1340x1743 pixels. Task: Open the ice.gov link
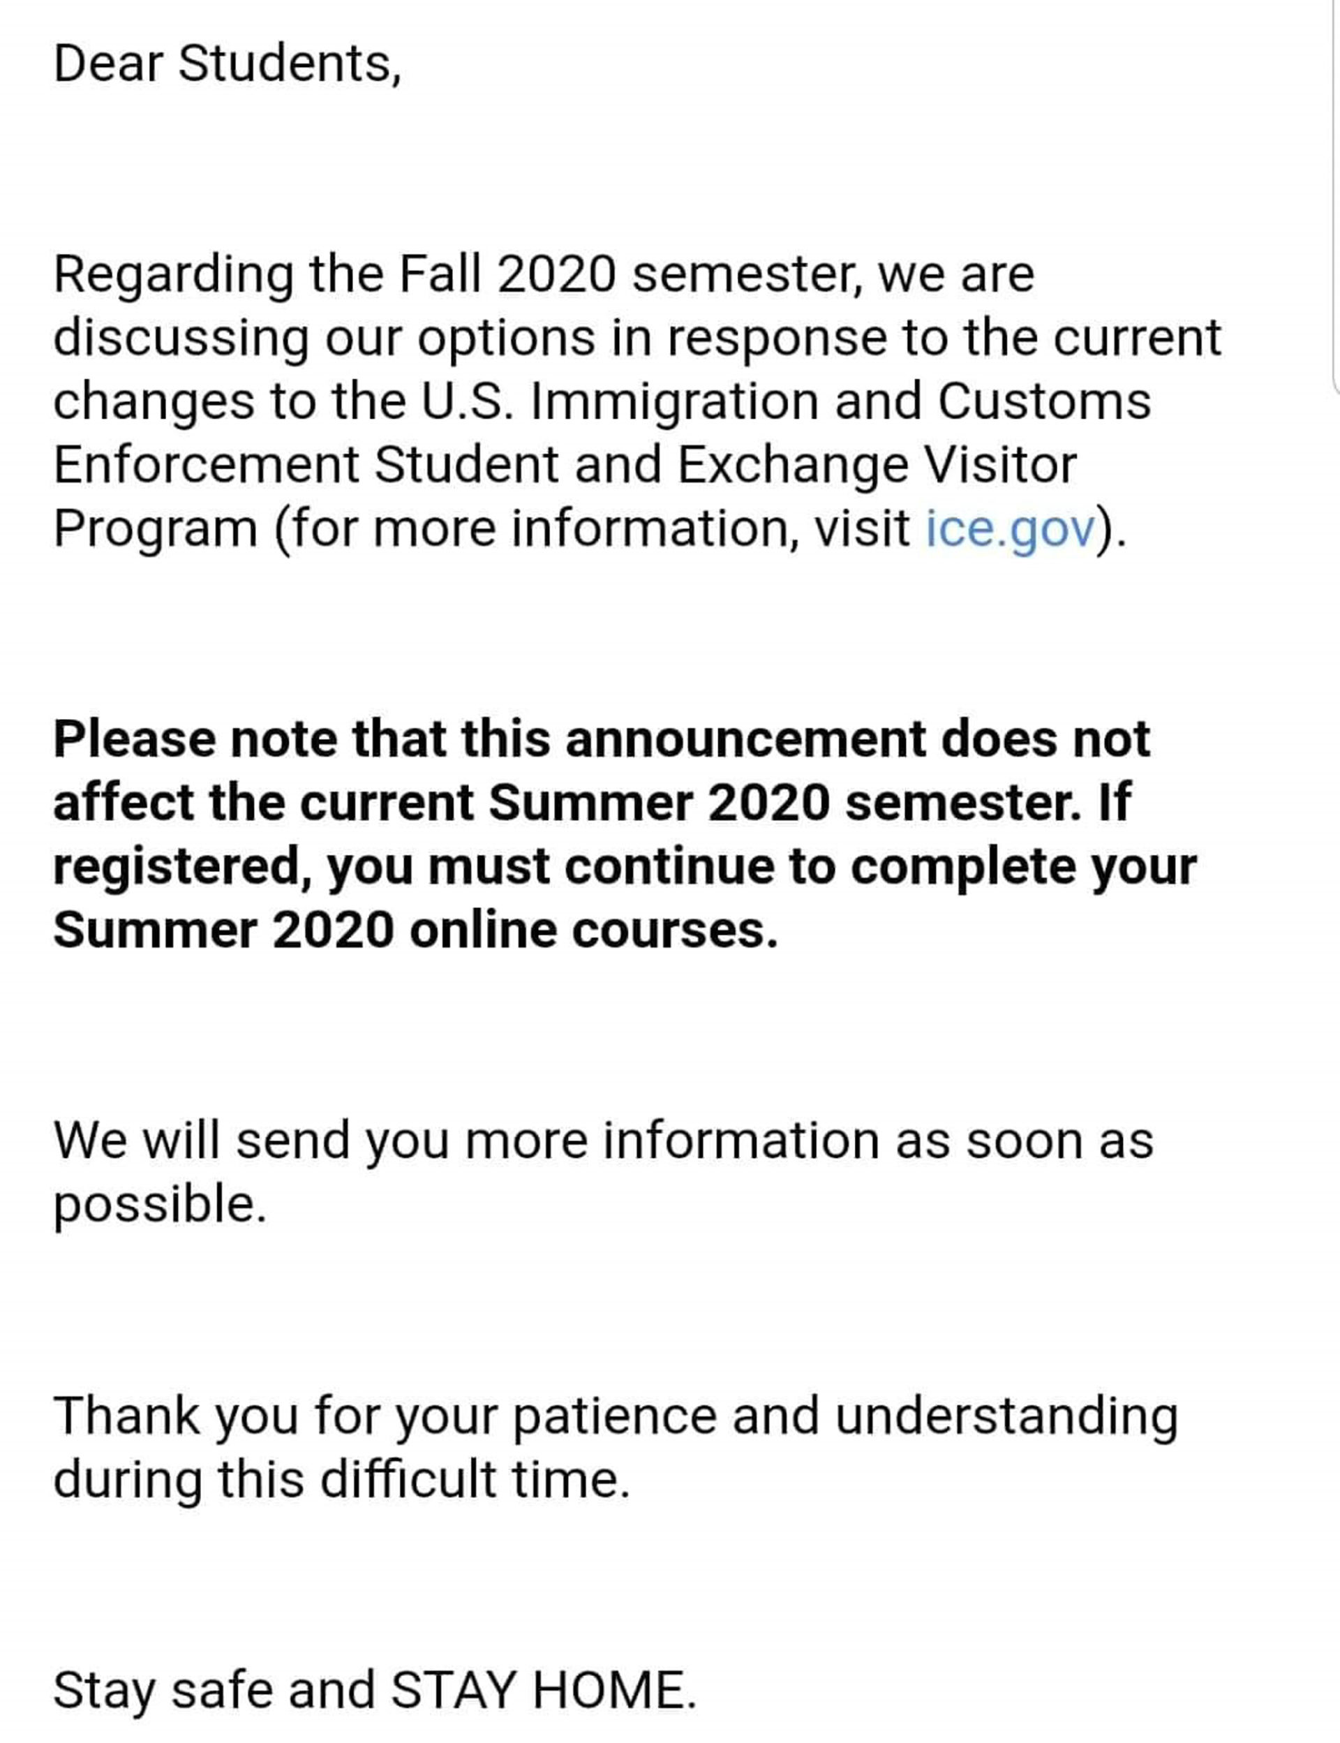pos(1011,530)
